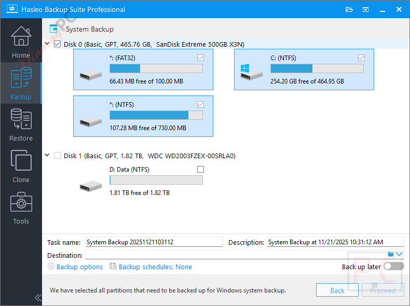
Task: Click the '*: (NTFS)' partition label
Action: click(x=121, y=105)
